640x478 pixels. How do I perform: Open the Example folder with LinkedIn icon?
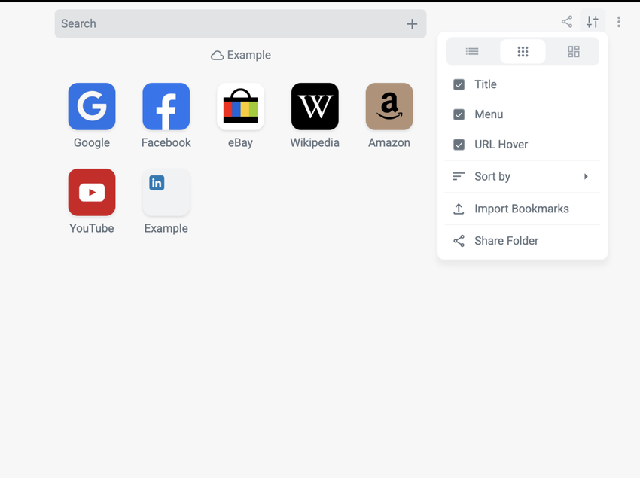click(x=166, y=192)
